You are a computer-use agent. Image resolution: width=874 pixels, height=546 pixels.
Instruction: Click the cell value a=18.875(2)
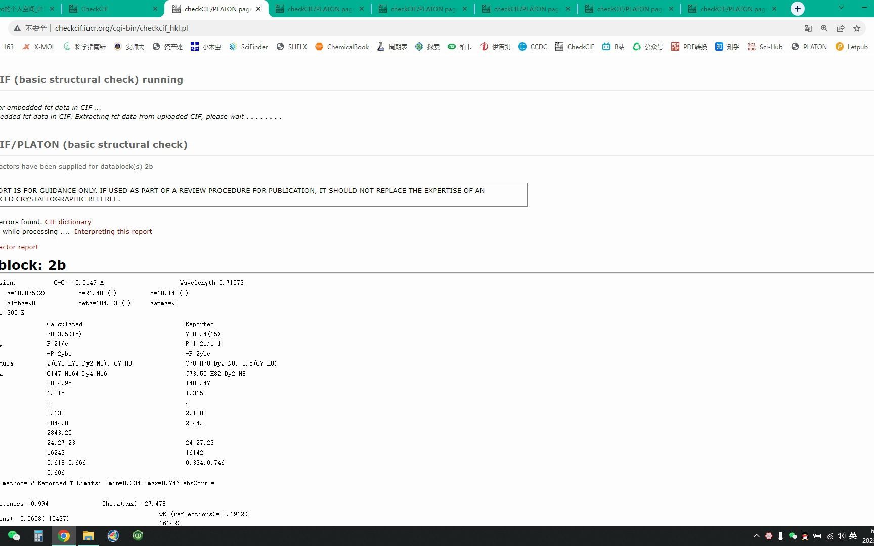pyautogui.click(x=26, y=293)
